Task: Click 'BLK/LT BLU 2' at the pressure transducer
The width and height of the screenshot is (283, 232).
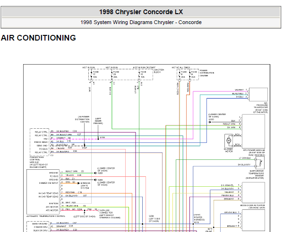Action: pos(240,93)
